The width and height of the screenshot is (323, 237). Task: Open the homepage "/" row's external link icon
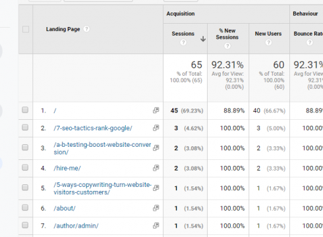point(156,110)
